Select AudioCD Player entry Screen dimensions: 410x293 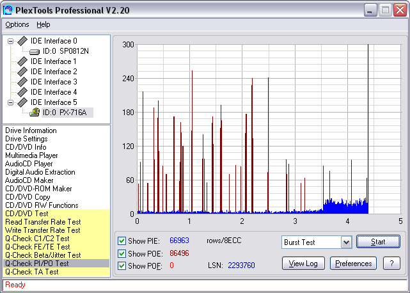[x=29, y=164]
